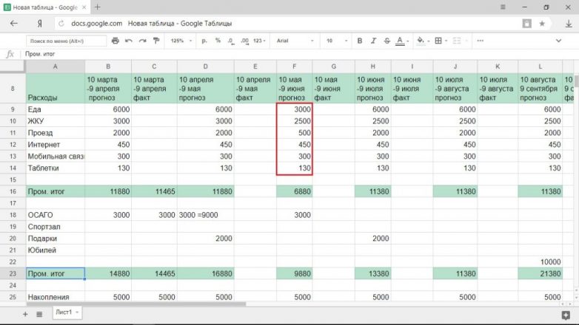Select the Новая таблица browser tab
The height and width of the screenshot is (325, 579).
pos(44,7)
